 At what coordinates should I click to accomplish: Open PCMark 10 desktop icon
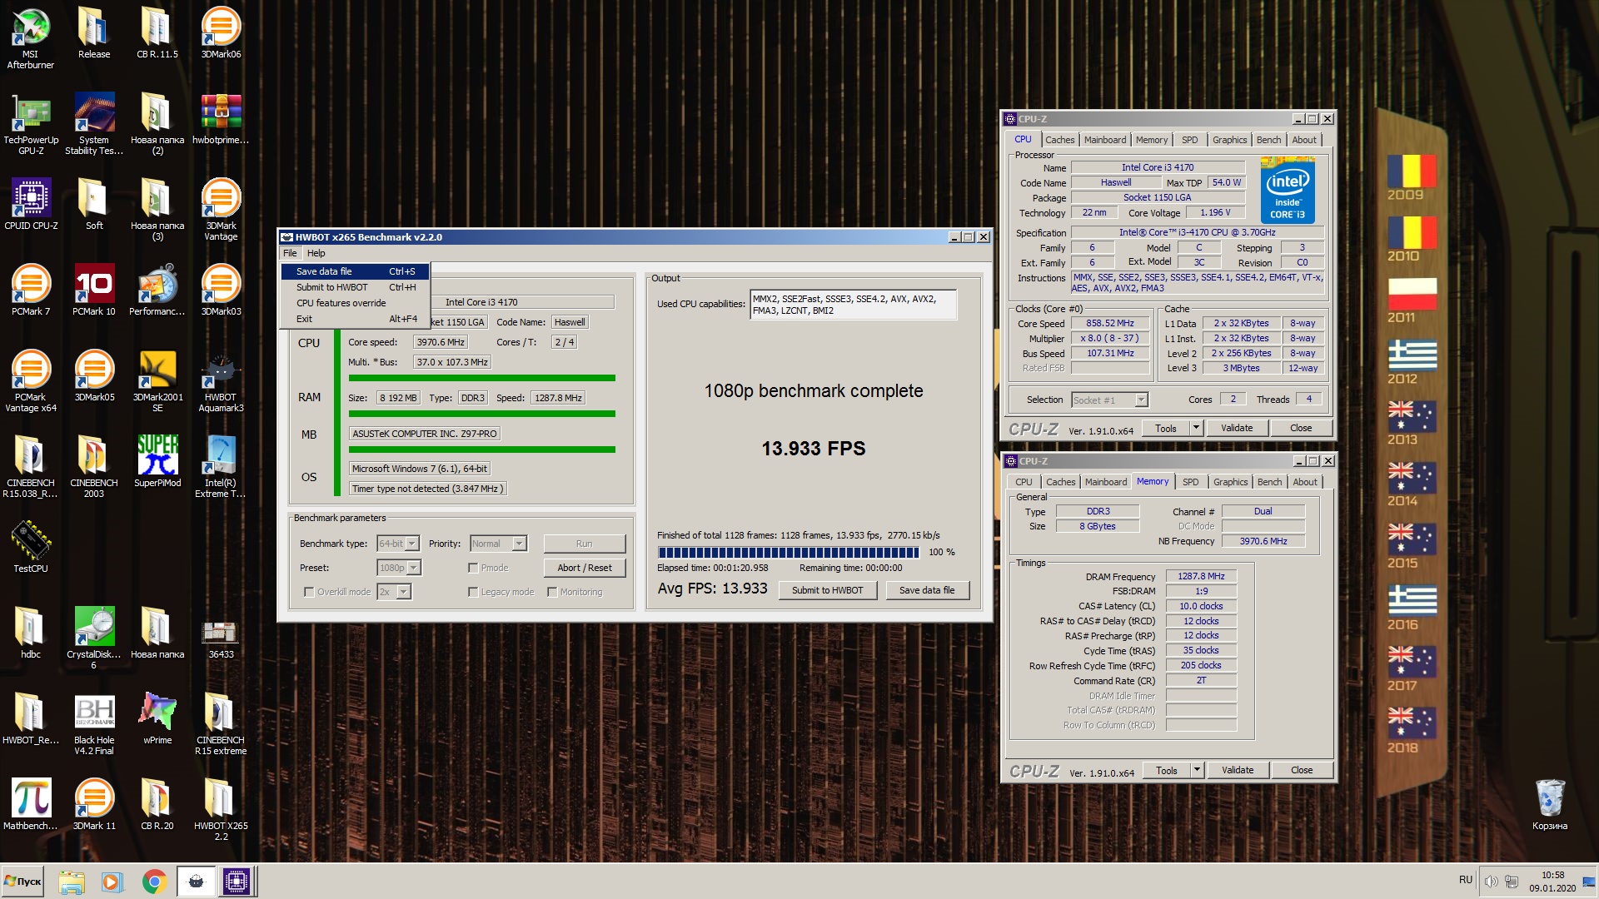click(x=94, y=289)
